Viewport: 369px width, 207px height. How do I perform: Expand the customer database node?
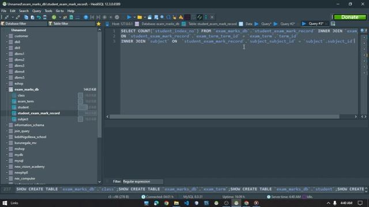(x=7, y=36)
